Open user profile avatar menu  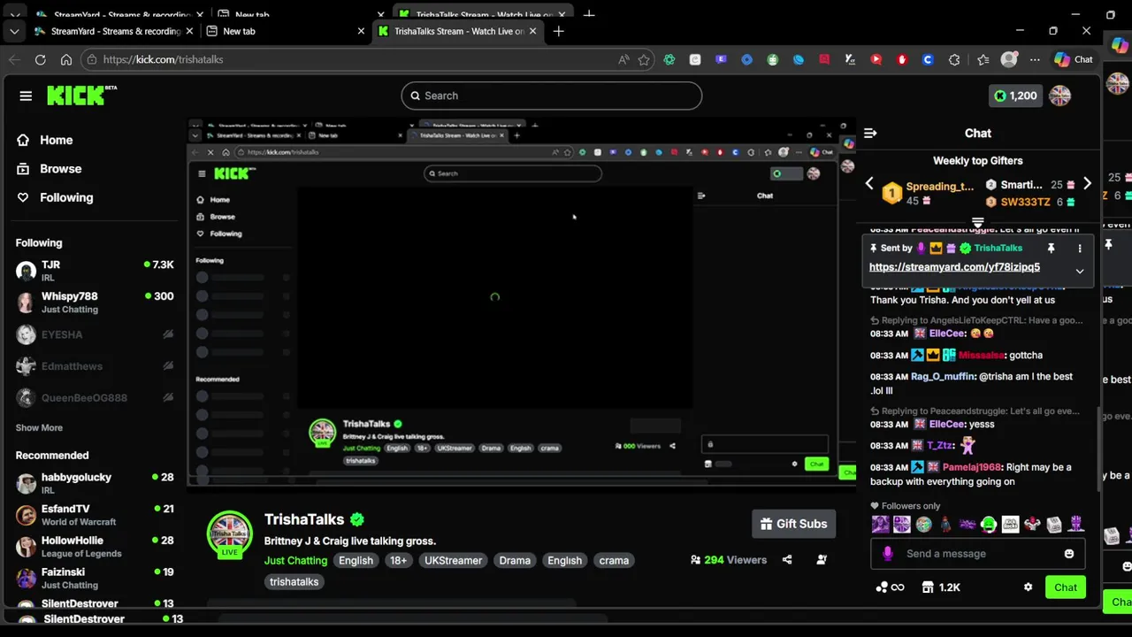pyautogui.click(x=1060, y=96)
